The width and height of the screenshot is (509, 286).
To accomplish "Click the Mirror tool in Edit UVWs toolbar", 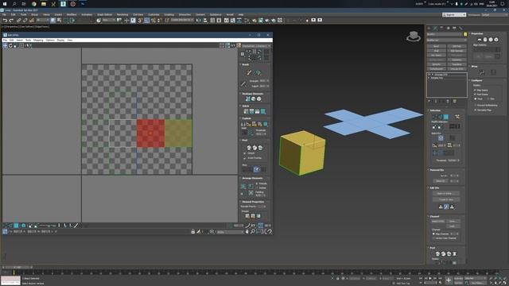I will pyautogui.click(x=29, y=46).
